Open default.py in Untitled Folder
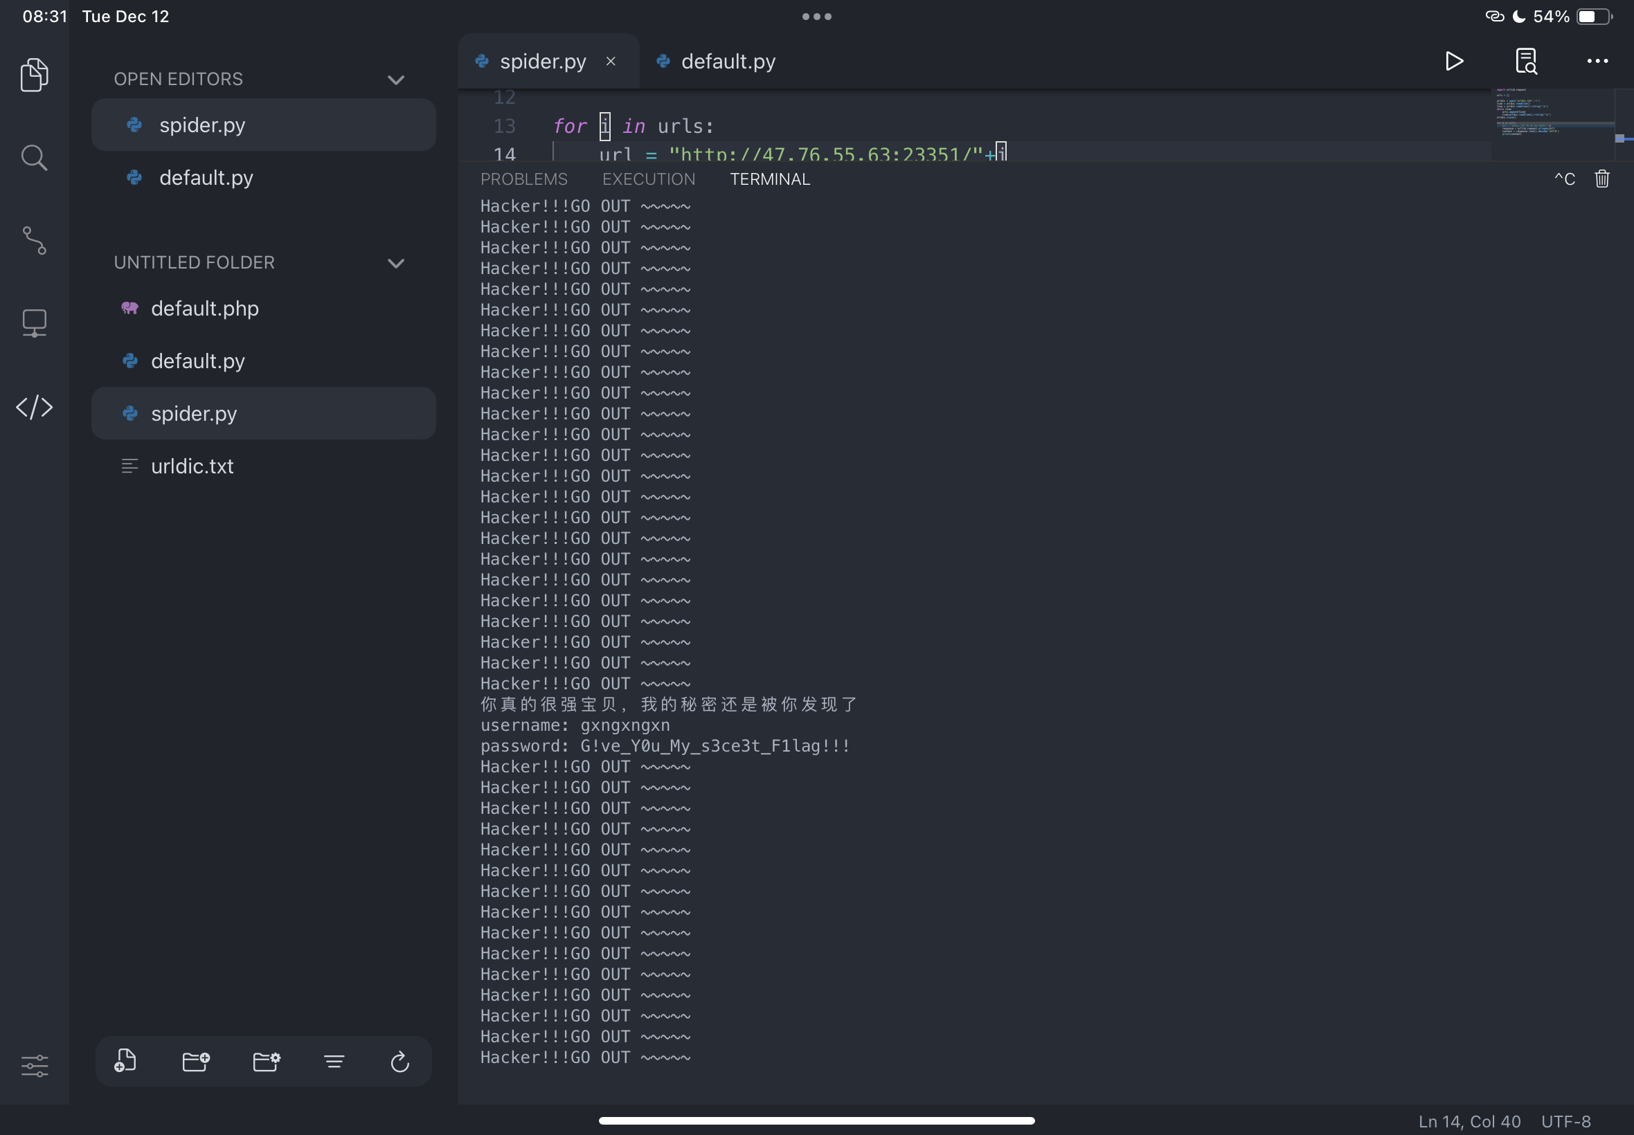This screenshot has width=1634, height=1135. tap(263, 361)
